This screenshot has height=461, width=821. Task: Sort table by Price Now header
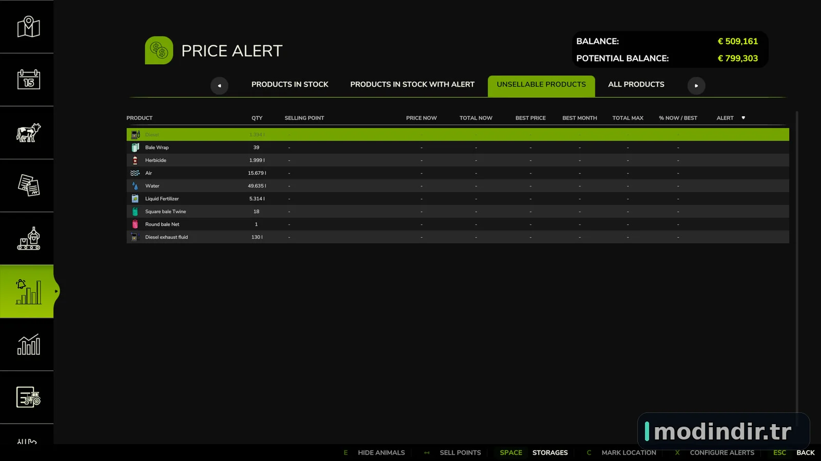[421, 118]
